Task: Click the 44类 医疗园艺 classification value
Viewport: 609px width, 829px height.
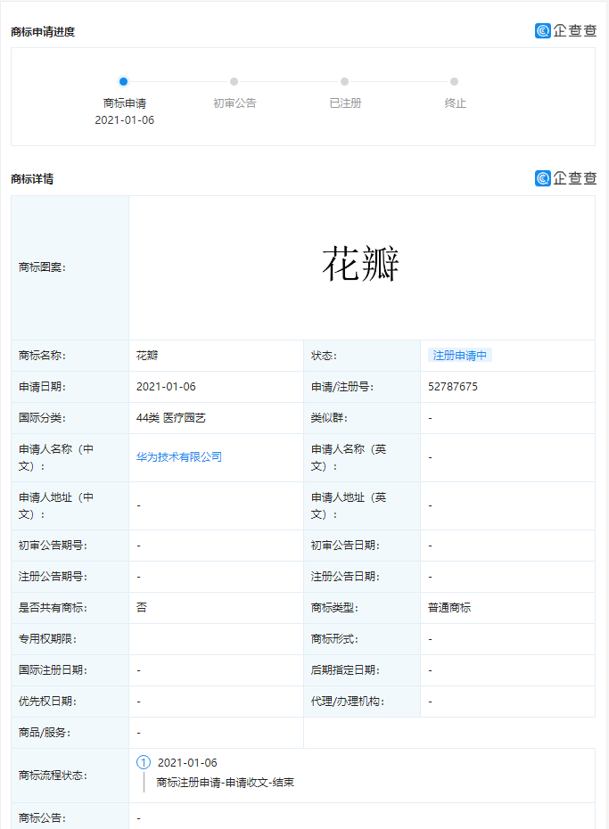Action: pyautogui.click(x=171, y=417)
